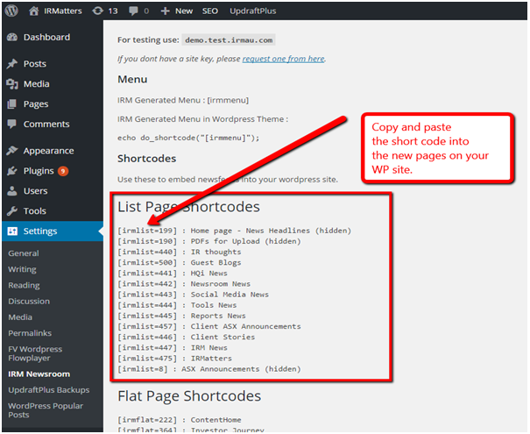The height and width of the screenshot is (434, 530).
Task: Click the Tools wrench icon
Action: click(x=12, y=211)
